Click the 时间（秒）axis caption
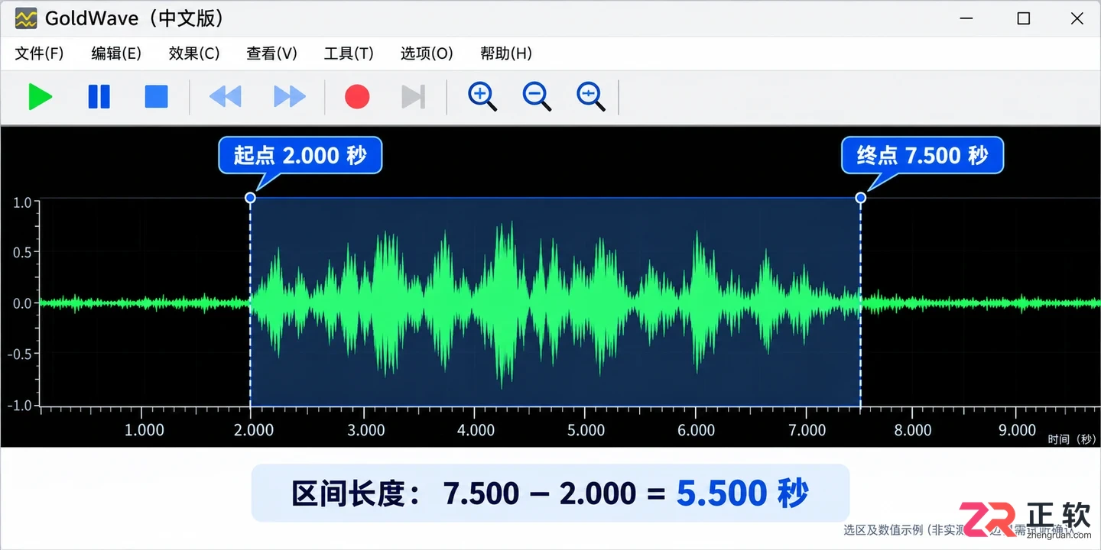 (1072, 438)
